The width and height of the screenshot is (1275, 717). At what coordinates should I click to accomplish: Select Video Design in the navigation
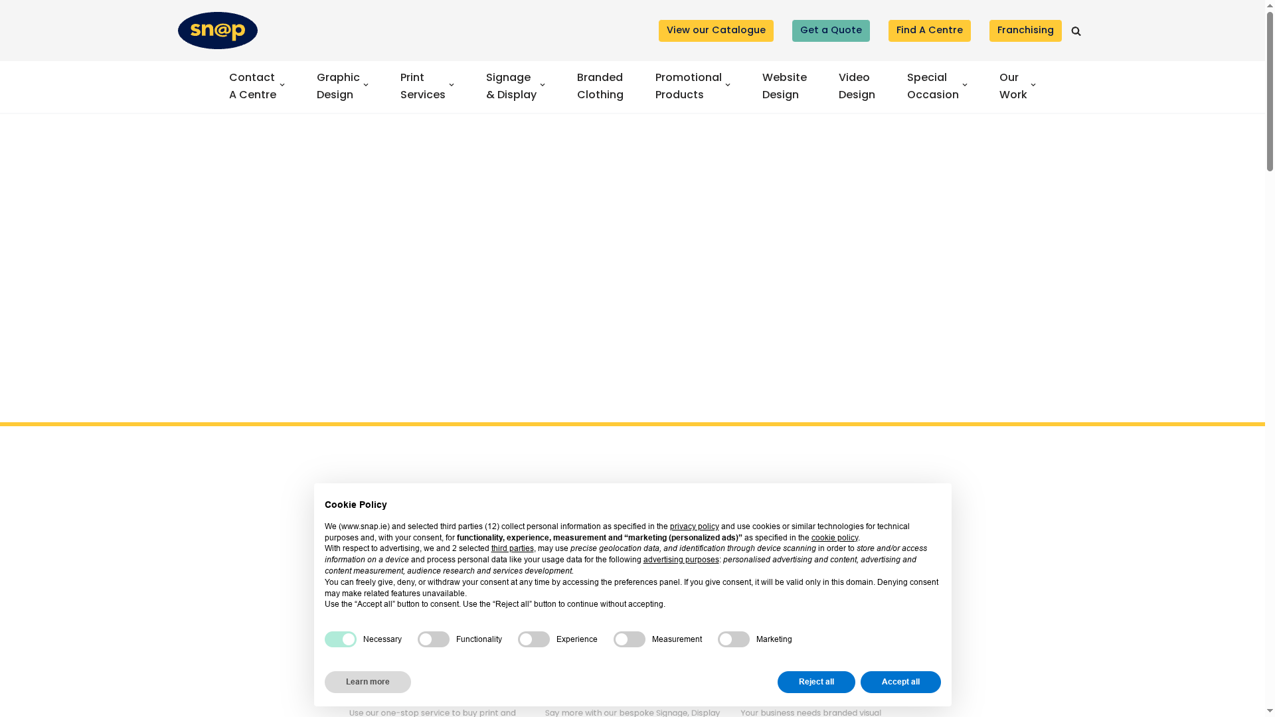856,86
